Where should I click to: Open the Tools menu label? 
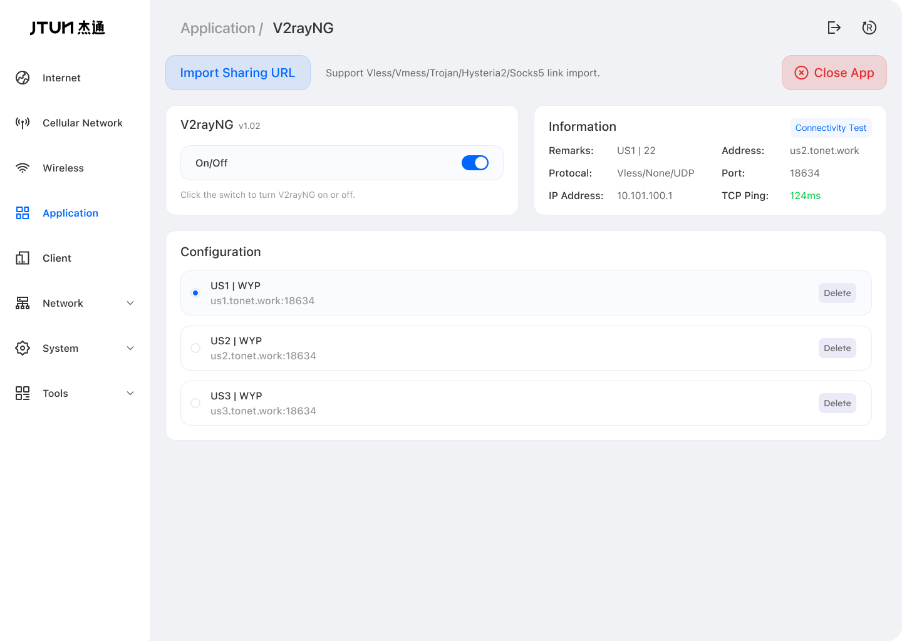tap(55, 393)
